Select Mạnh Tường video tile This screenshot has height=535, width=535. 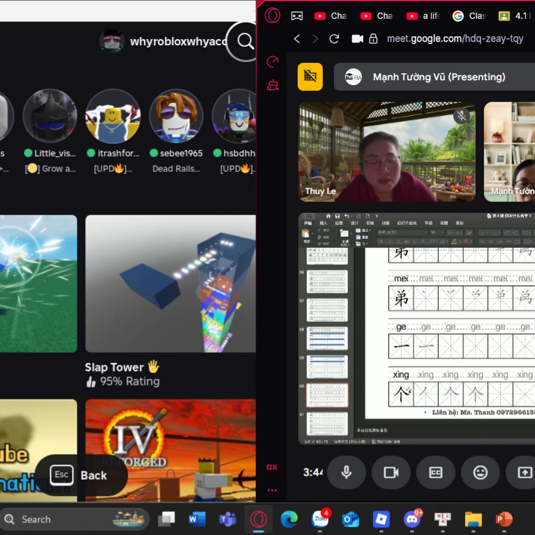509,152
